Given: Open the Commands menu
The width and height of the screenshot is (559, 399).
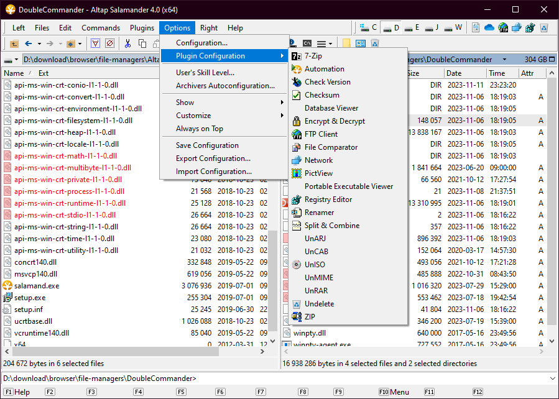Looking at the screenshot, I should click(x=101, y=28).
